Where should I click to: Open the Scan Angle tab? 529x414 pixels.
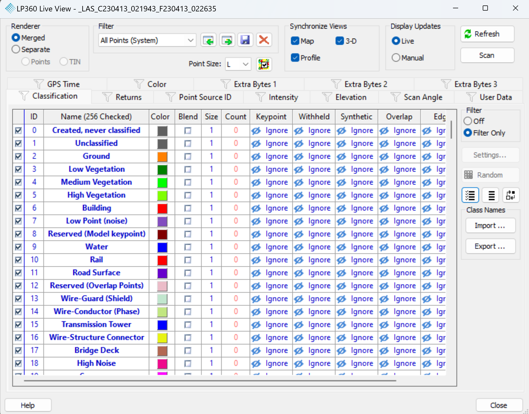tap(417, 97)
